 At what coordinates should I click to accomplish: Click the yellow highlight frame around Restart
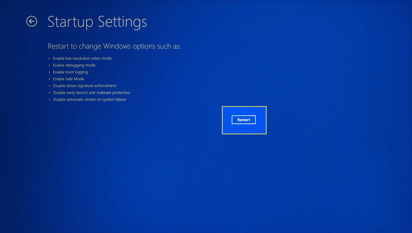(x=244, y=107)
